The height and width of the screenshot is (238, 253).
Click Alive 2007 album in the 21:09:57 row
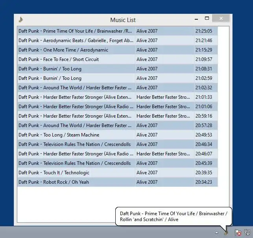tap(147, 59)
